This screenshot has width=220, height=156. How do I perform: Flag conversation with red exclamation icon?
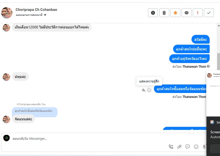pos(198,13)
